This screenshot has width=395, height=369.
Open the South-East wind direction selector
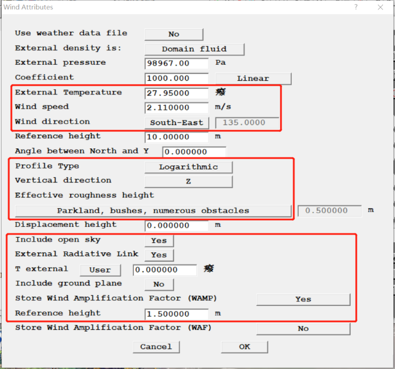[177, 123]
